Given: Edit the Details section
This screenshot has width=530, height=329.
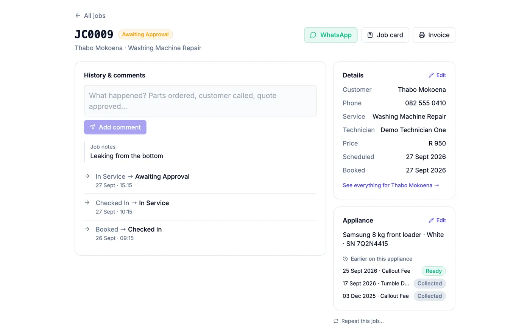Looking at the screenshot, I should 437,75.
